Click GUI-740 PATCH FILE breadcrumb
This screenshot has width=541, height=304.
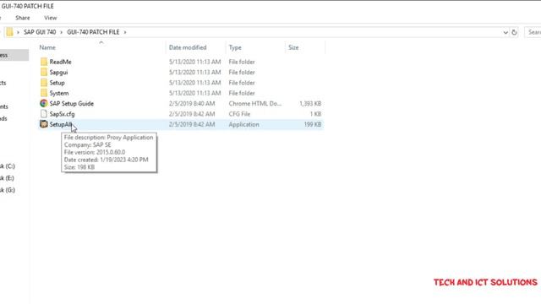tap(93, 32)
